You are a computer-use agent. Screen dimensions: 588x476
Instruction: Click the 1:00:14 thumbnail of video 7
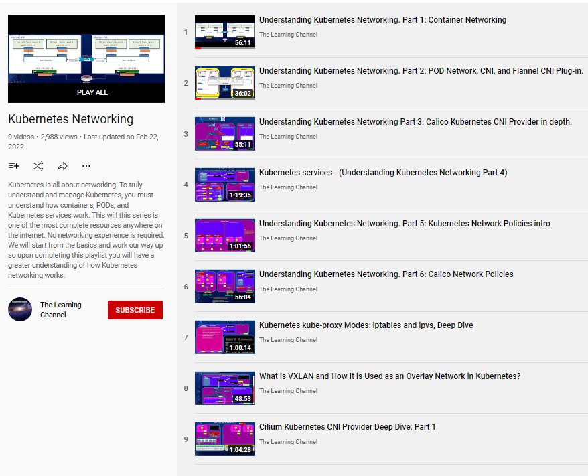coord(225,337)
